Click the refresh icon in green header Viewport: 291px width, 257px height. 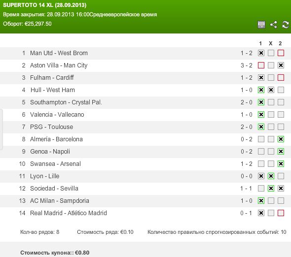286,25
